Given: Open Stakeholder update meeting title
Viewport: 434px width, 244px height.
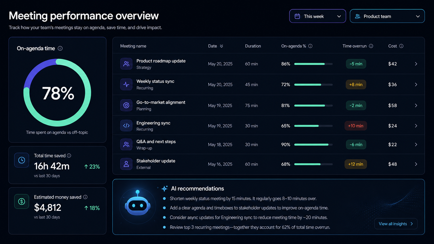Looking at the screenshot, I should click(x=156, y=161).
